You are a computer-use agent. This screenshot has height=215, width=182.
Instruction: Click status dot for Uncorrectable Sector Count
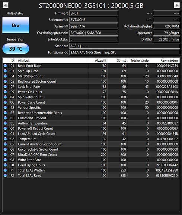(x=5, y=149)
